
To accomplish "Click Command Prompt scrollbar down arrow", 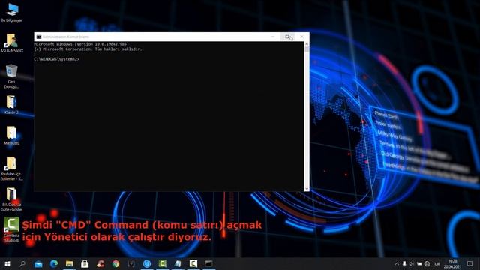I will click(x=307, y=189).
